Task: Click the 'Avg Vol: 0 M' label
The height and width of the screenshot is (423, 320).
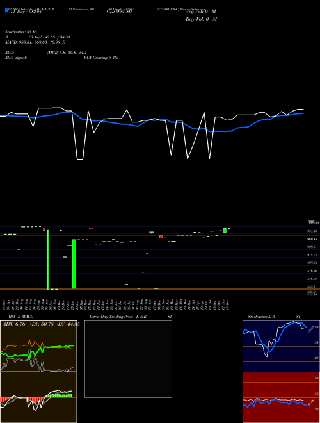Action: click(x=201, y=12)
